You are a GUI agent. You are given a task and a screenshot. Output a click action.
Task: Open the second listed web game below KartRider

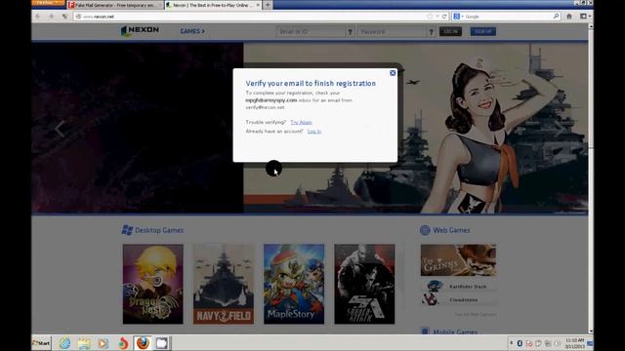click(x=458, y=299)
